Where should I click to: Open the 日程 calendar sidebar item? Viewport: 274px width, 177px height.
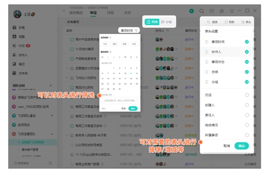[19, 27]
